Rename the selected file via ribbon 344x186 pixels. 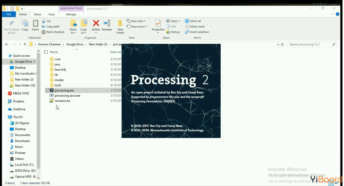107,26
